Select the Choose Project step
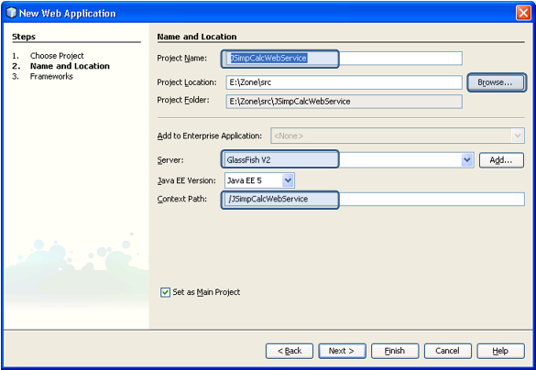 tap(57, 56)
